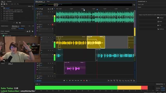Screen dimensions: 166x93
Task: Adjust the Track 1 volume knob
Action: point(39,14)
